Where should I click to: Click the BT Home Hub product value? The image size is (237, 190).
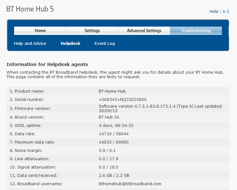pyautogui.click(x=112, y=91)
